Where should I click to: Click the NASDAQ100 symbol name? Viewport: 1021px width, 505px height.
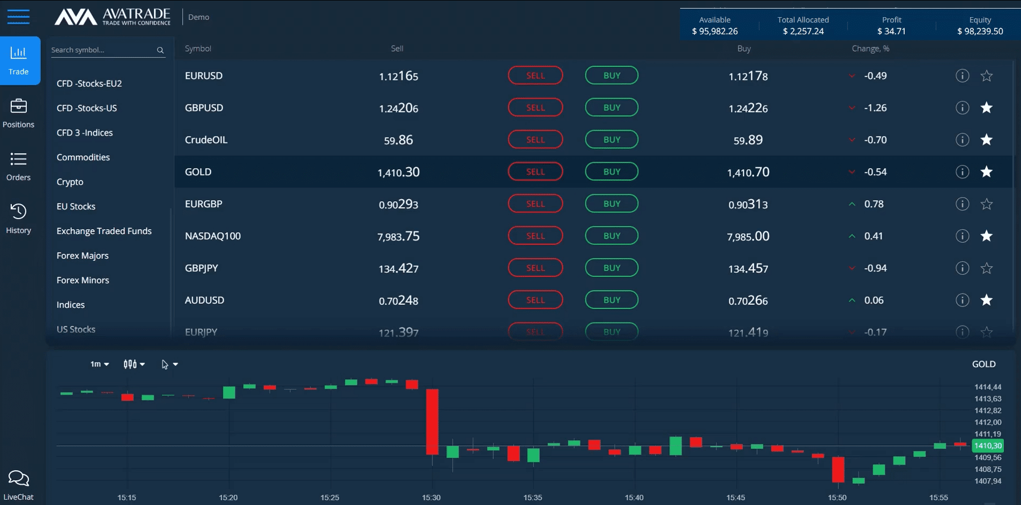point(213,236)
